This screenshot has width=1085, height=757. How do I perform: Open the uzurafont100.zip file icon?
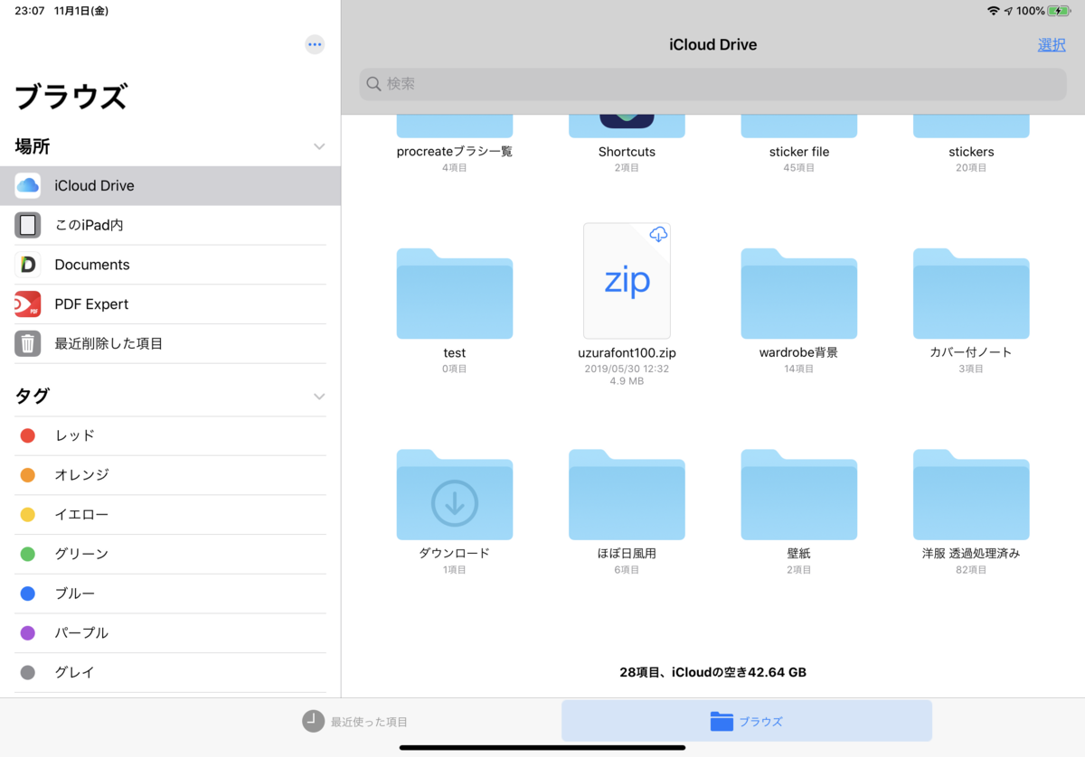(627, 281)
